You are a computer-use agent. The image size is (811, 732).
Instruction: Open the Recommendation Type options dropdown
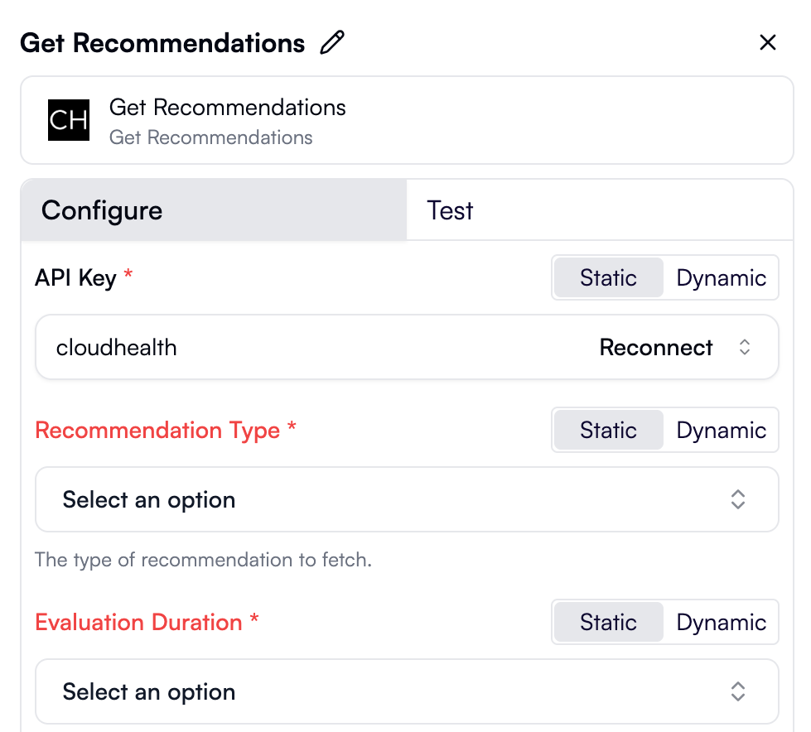406,499
